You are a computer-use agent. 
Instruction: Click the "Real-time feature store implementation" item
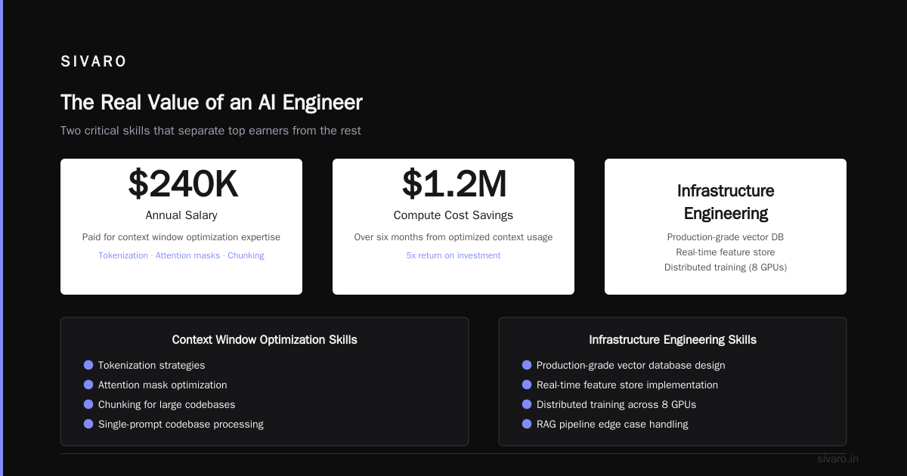click(x=627, y=385)
